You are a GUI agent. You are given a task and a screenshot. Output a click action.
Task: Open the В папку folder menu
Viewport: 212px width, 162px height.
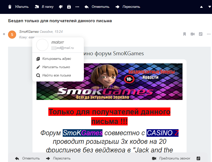[x=48, y=7]
